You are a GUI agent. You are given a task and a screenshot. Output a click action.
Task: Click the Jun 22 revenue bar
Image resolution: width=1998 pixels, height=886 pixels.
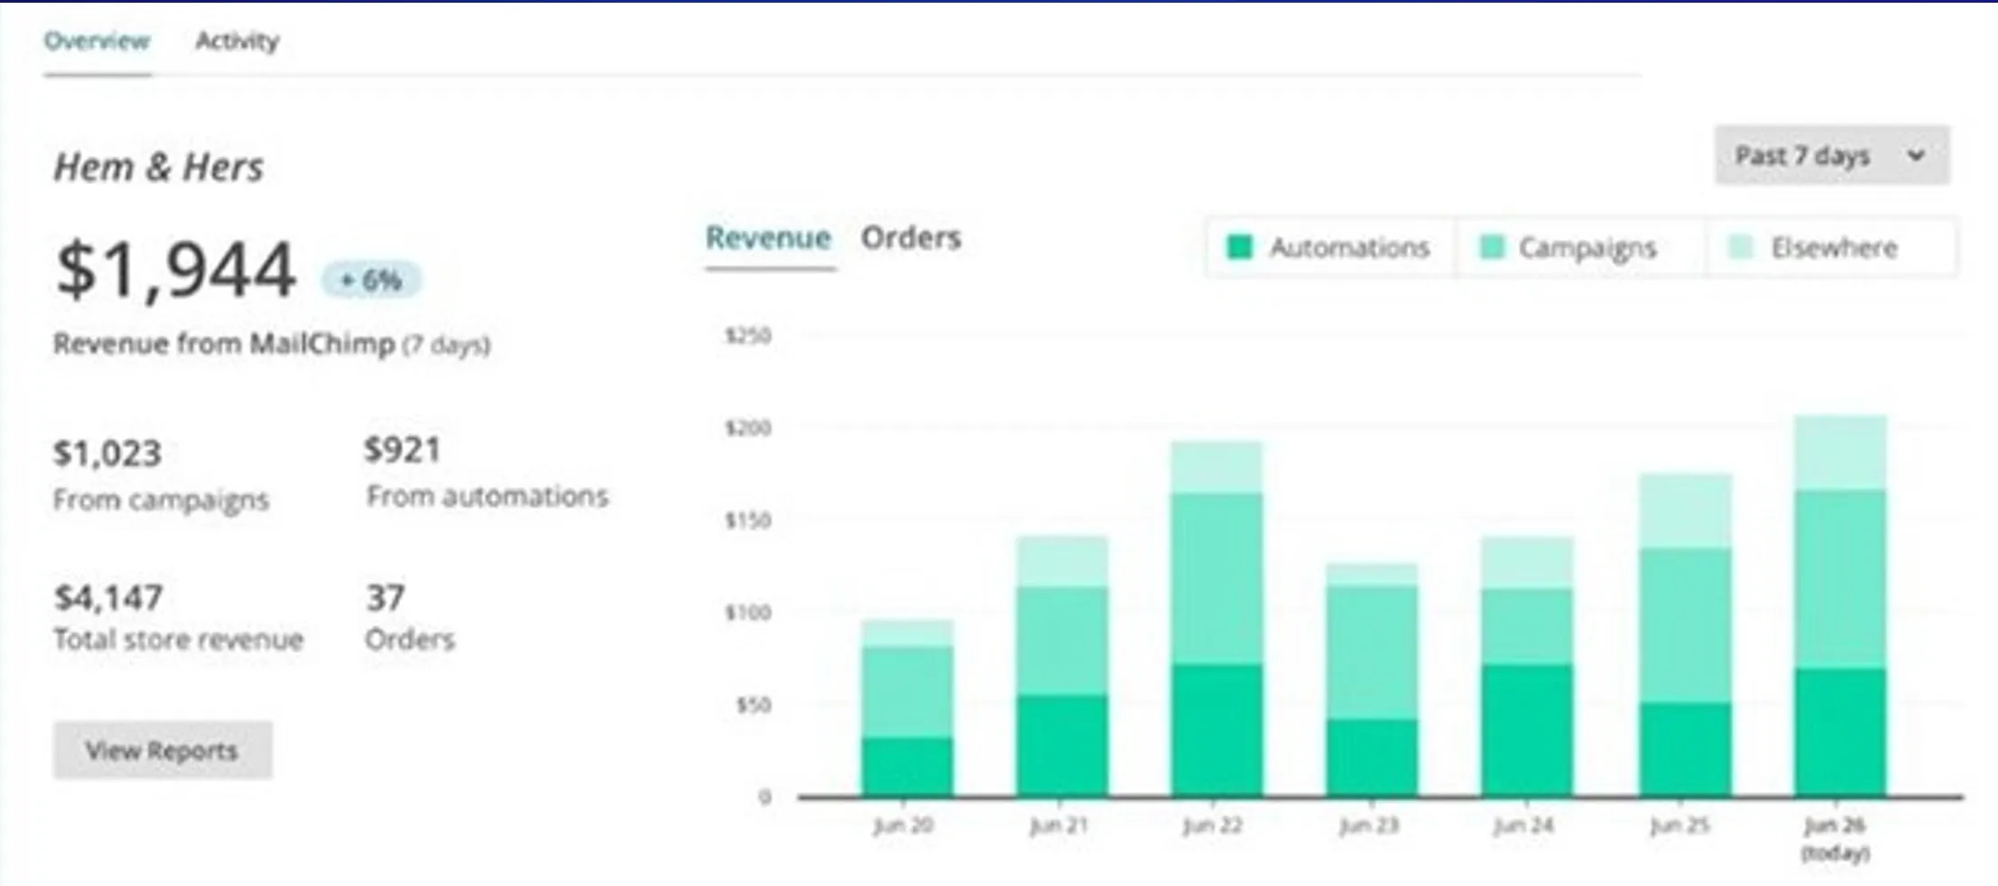(1216, 623)
